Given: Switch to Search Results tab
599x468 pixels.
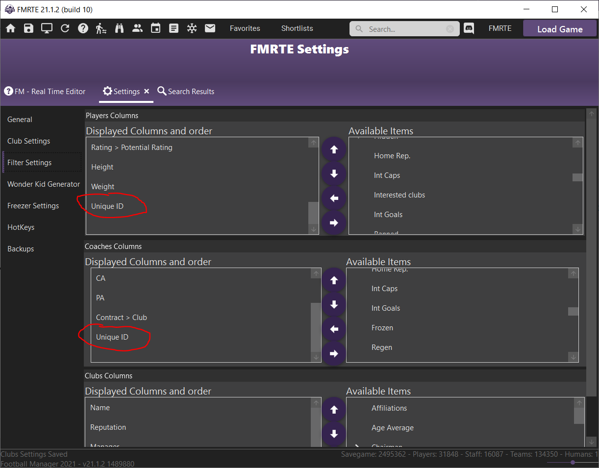Looking at the screenshot, I should (186, 91).
